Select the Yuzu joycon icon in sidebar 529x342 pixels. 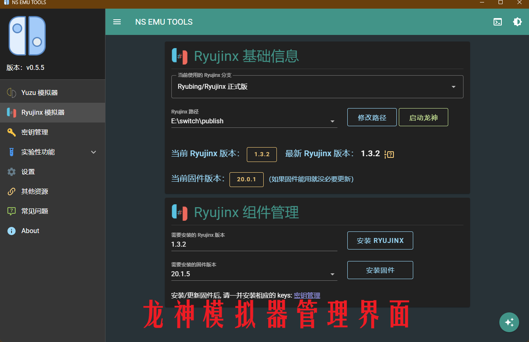click(x=11, y=92)
